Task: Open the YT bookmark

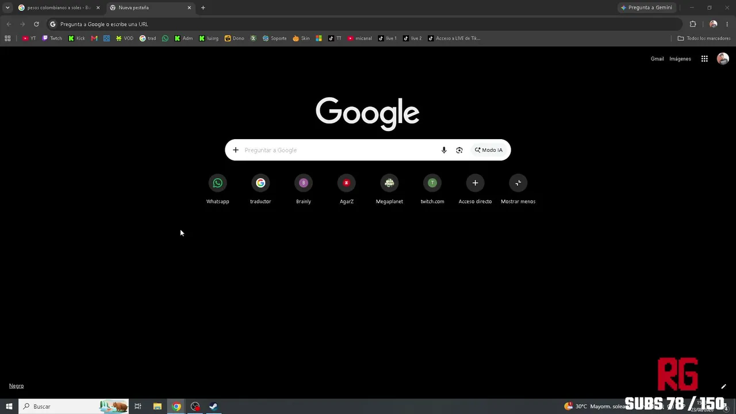Action: (29, 39)
